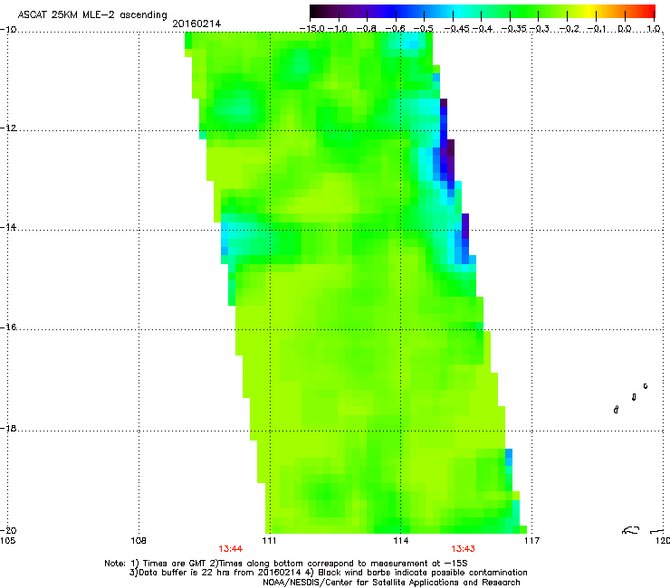Screen dimensions: 670x588
Task: Click the -0.1 color bar label
Action: (x=597, y=29)
